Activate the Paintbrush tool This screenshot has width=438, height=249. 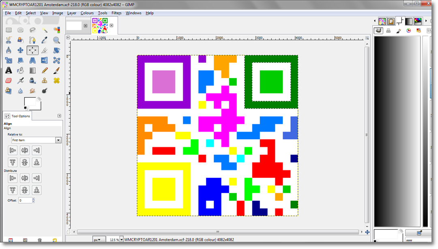coord(56,70)
